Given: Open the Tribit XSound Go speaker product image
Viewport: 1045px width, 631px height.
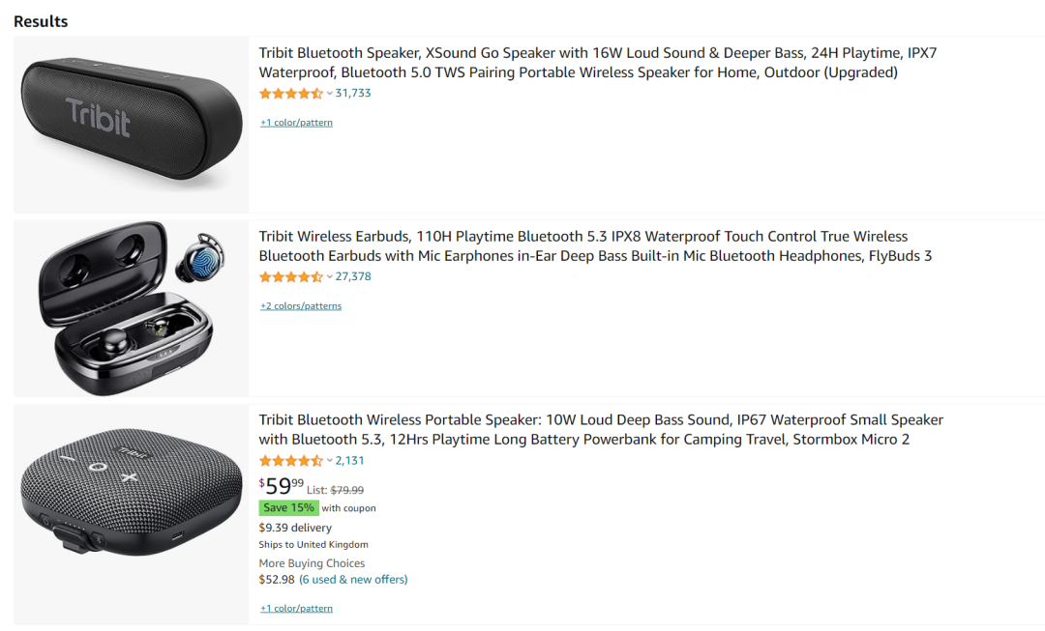Looking at the screenshot, I should (131, 125).
